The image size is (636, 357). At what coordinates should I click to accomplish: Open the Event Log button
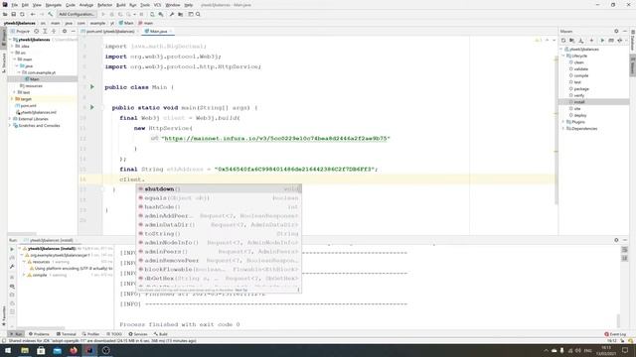[615, 334]
